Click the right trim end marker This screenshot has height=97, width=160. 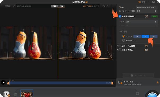tap(112, 83)
